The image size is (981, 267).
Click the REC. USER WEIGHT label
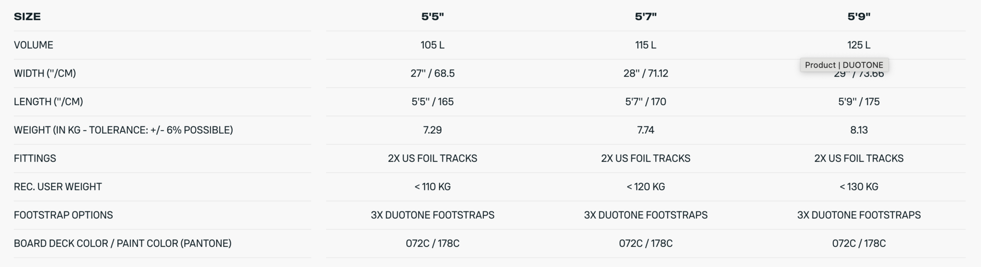(58, 186)
